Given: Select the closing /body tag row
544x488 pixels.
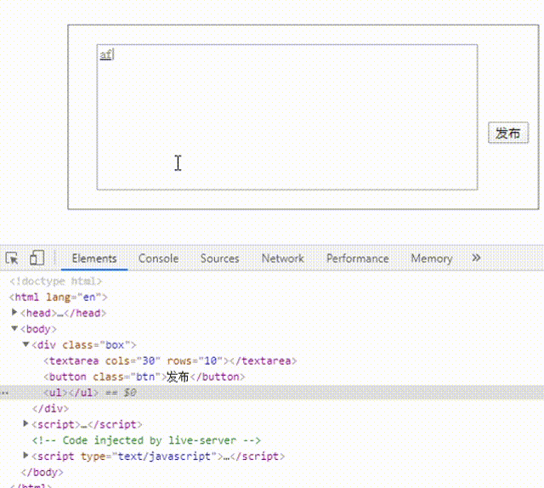Looking at the screenshot, I should click(x=42, y=473).
